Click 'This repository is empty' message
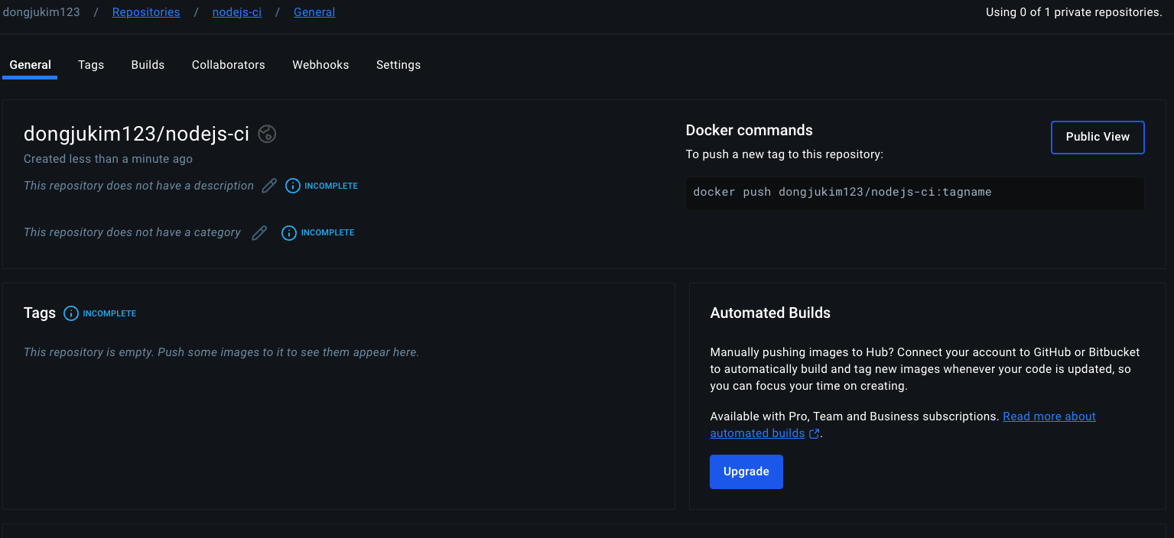 pyautogui.click(x=221, y=352)
